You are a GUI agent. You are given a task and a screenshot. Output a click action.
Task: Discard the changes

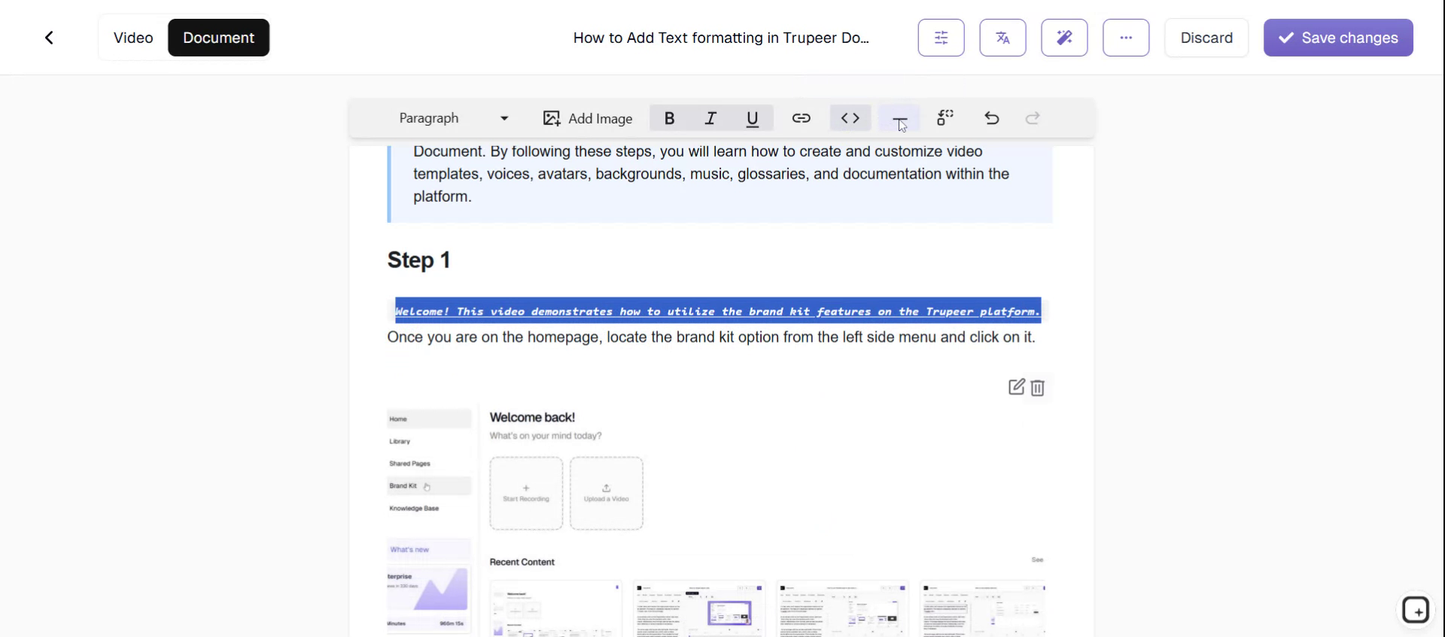1206,38
